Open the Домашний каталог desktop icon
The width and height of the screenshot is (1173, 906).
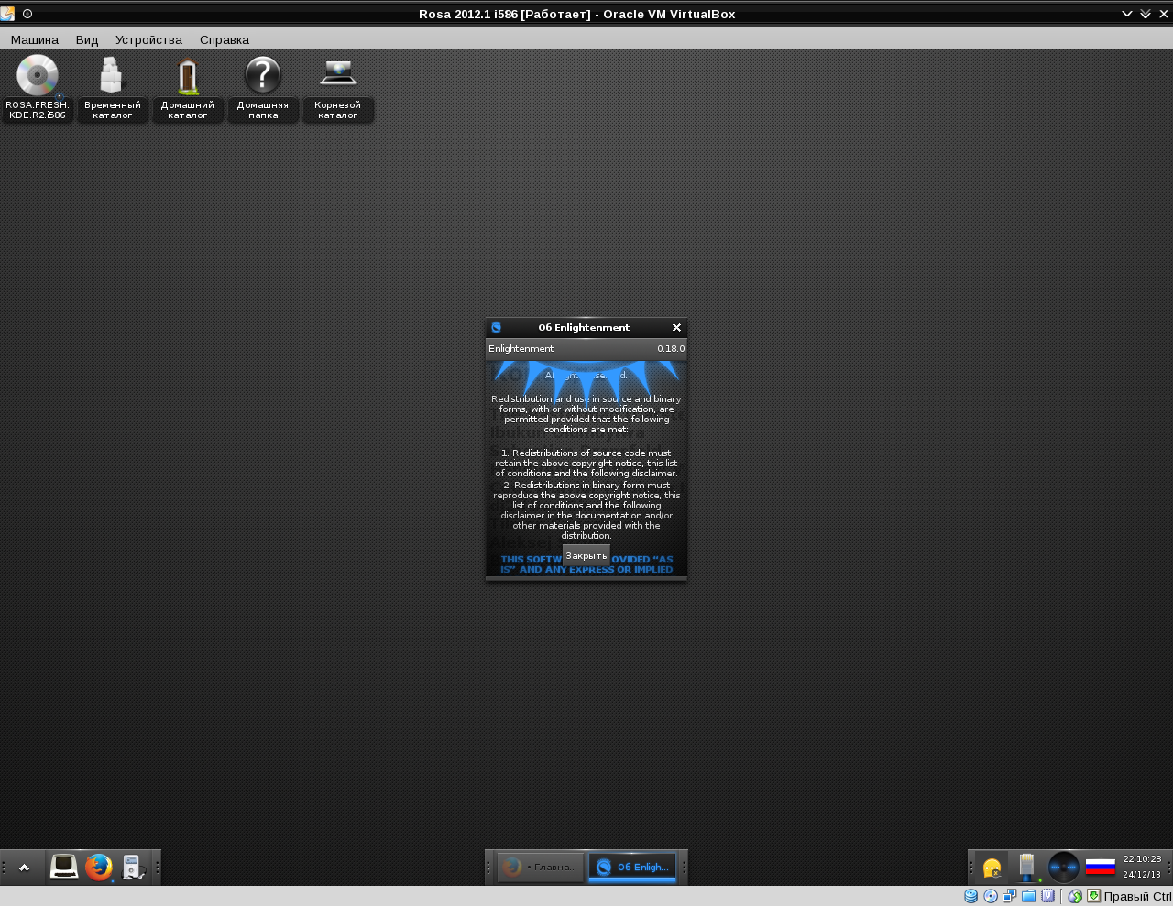click(x=188, y=75)
